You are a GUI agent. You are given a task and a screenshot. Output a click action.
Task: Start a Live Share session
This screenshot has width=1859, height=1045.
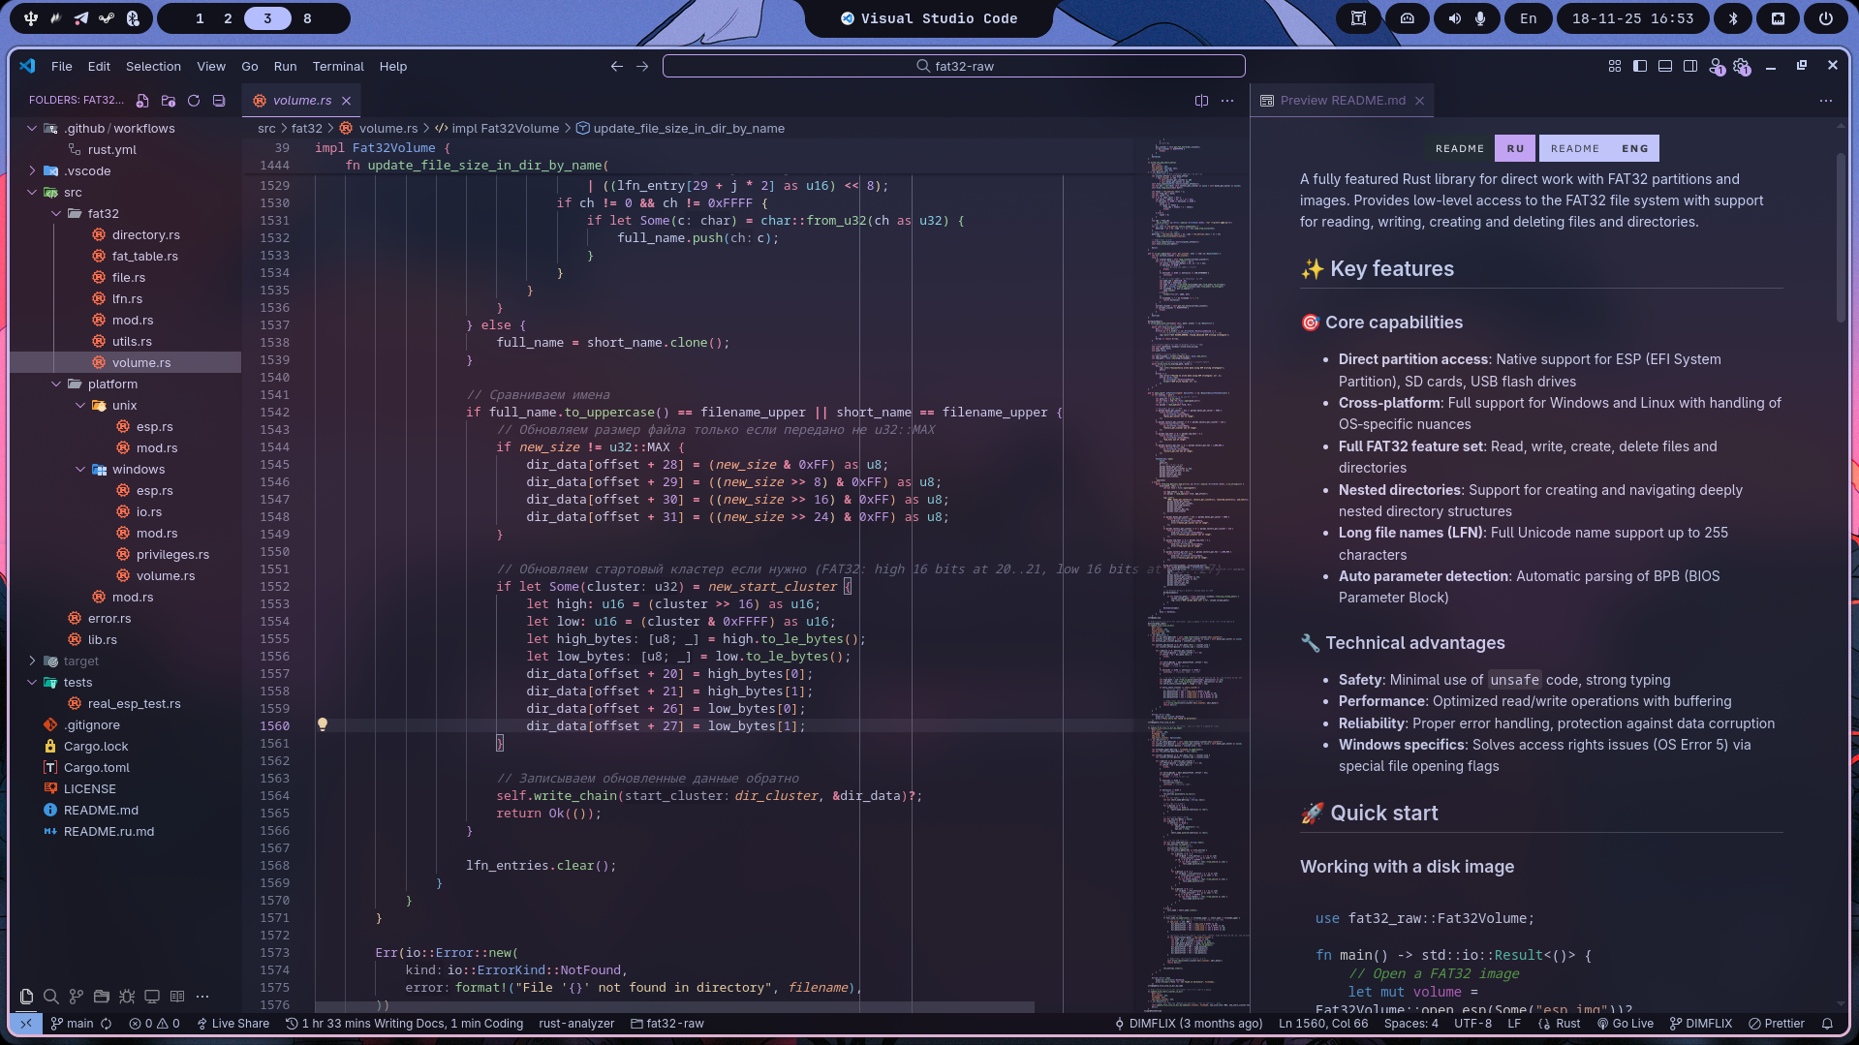(232, 1024)
